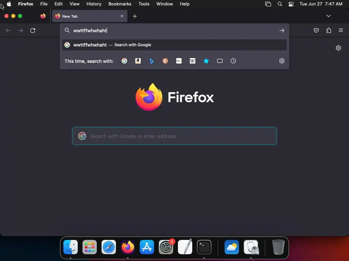Personalize New Tab via gear icon
The image size is (349, 261).
(x=338, y=48)
